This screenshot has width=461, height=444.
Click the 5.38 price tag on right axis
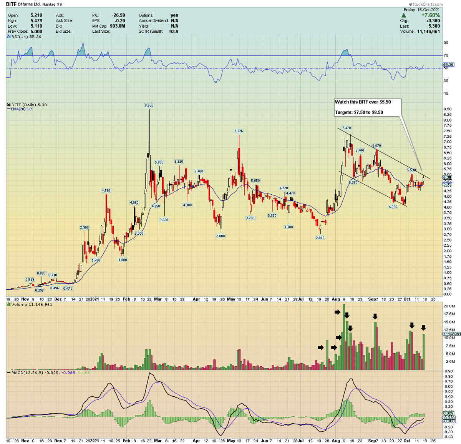(x=447, y=177)
